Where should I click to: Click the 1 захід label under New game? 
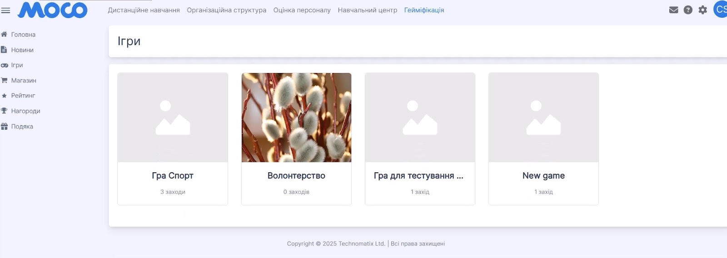(x=543, y=192)
